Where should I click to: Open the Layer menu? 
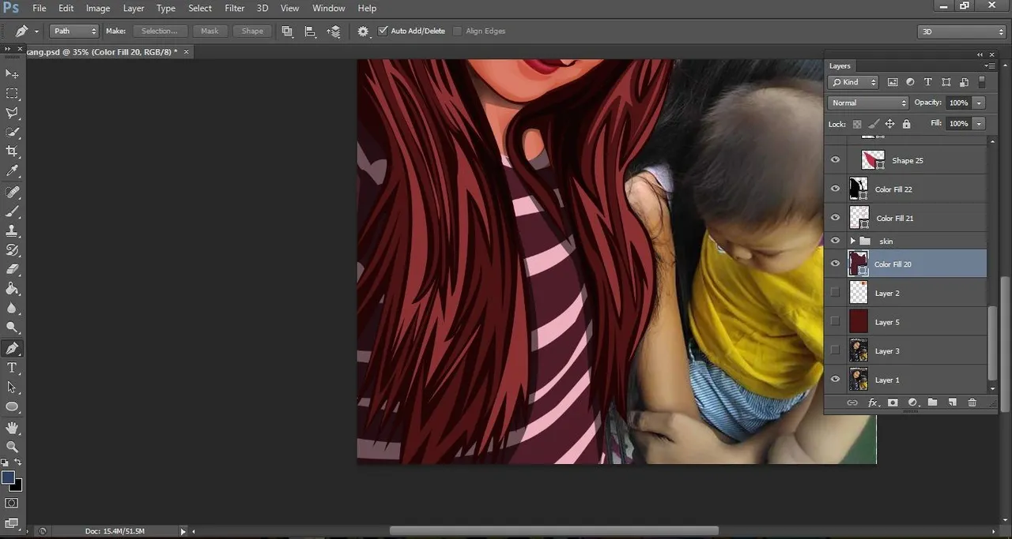(134, 8)
